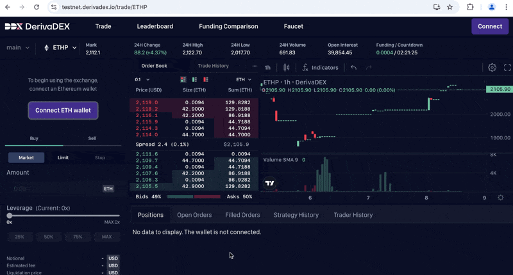Screen dimensions: 513x275
Task: Select Stop order type
Action: click(100, 157)
